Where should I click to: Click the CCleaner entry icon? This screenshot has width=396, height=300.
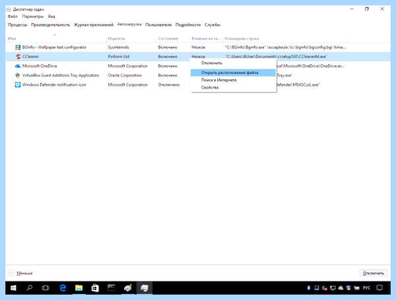tap(18, 57)
